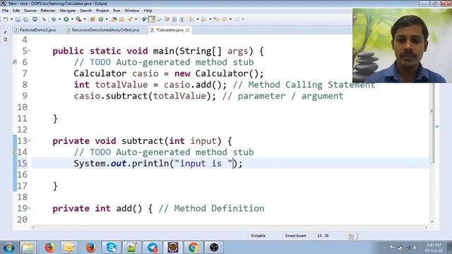Click the "Writable" status bar entry
The height and width of the screenshot is (254, 452).
(x=258, y=236)
